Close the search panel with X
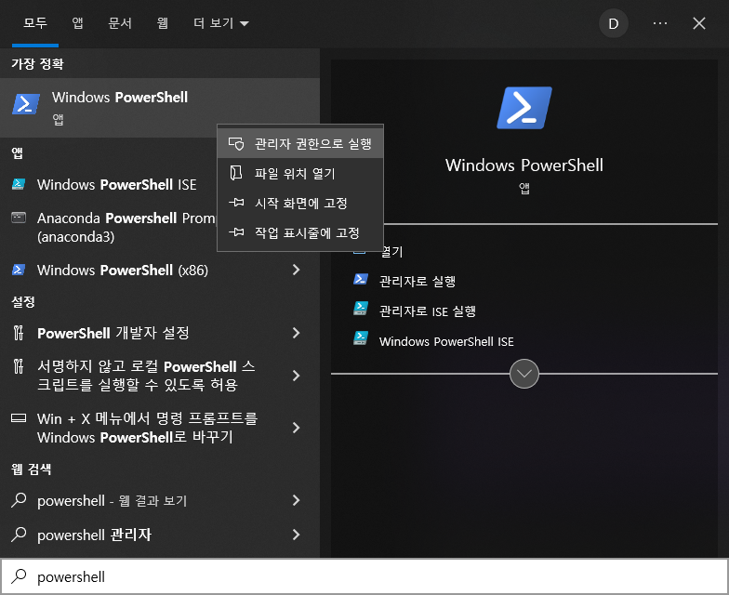Screen dimensions: 729x595 point(699,23)
